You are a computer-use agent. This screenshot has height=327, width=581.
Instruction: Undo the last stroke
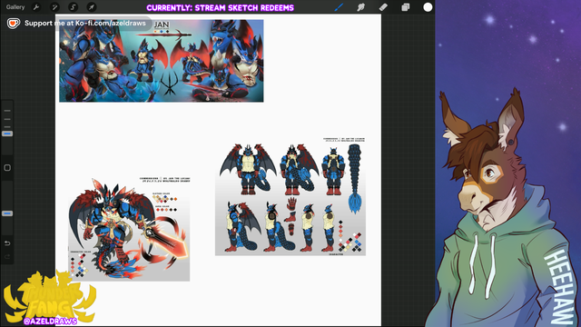pyautogui.click(x=7, y=243)
